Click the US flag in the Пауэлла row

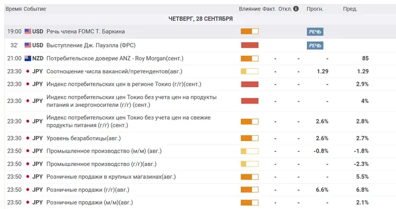pos(28,45)
